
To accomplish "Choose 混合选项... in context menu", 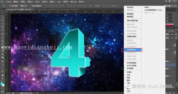I will [131, 7].
